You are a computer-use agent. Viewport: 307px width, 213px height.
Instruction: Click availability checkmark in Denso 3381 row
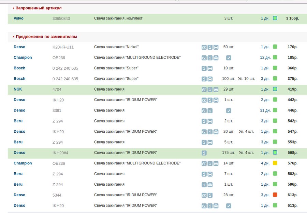[229, 111]
